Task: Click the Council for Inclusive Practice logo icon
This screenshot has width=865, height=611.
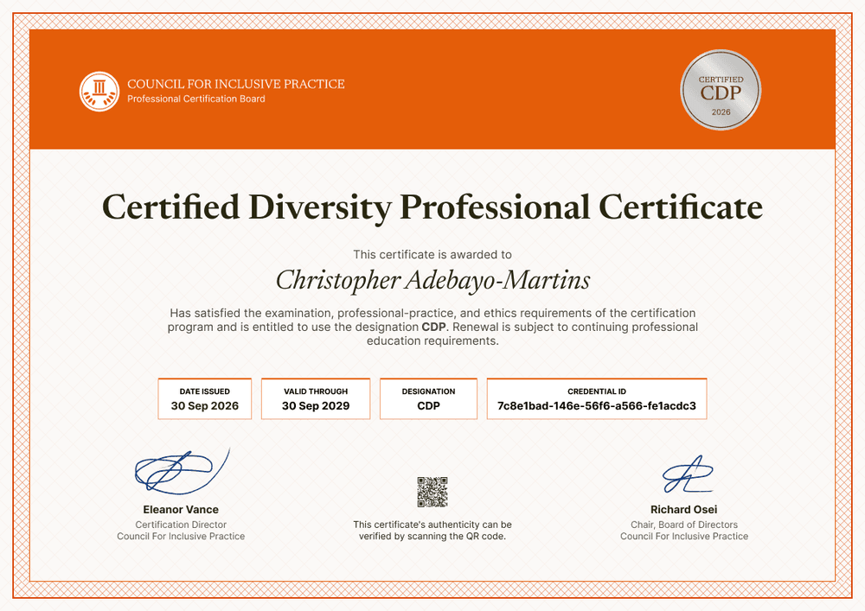Action: 99,92
